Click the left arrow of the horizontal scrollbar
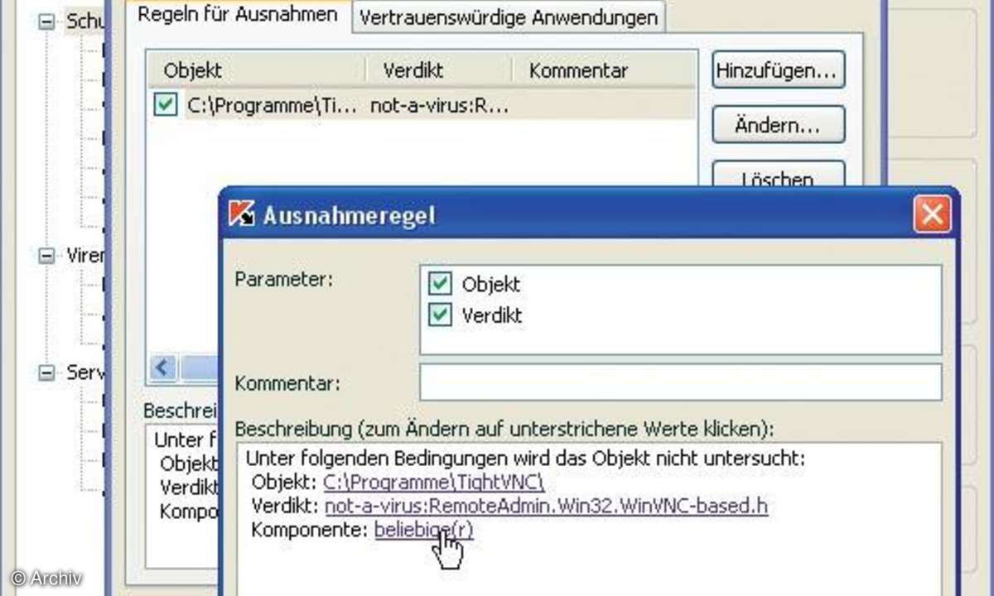Image resolution: width=994 pixels, height=596 pixels. pos(163,368)
